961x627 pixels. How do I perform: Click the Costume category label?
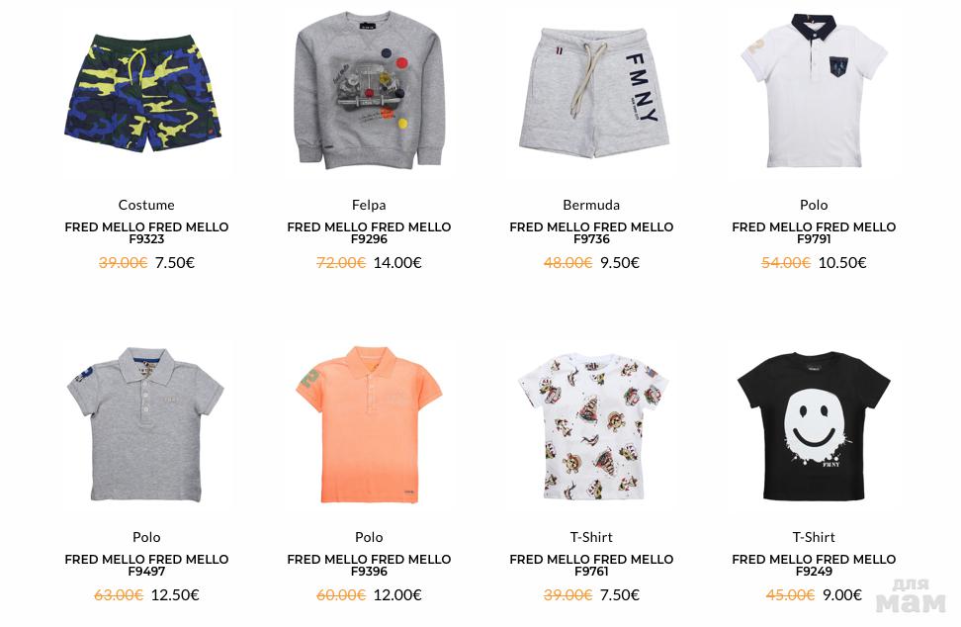coord(146,205)
